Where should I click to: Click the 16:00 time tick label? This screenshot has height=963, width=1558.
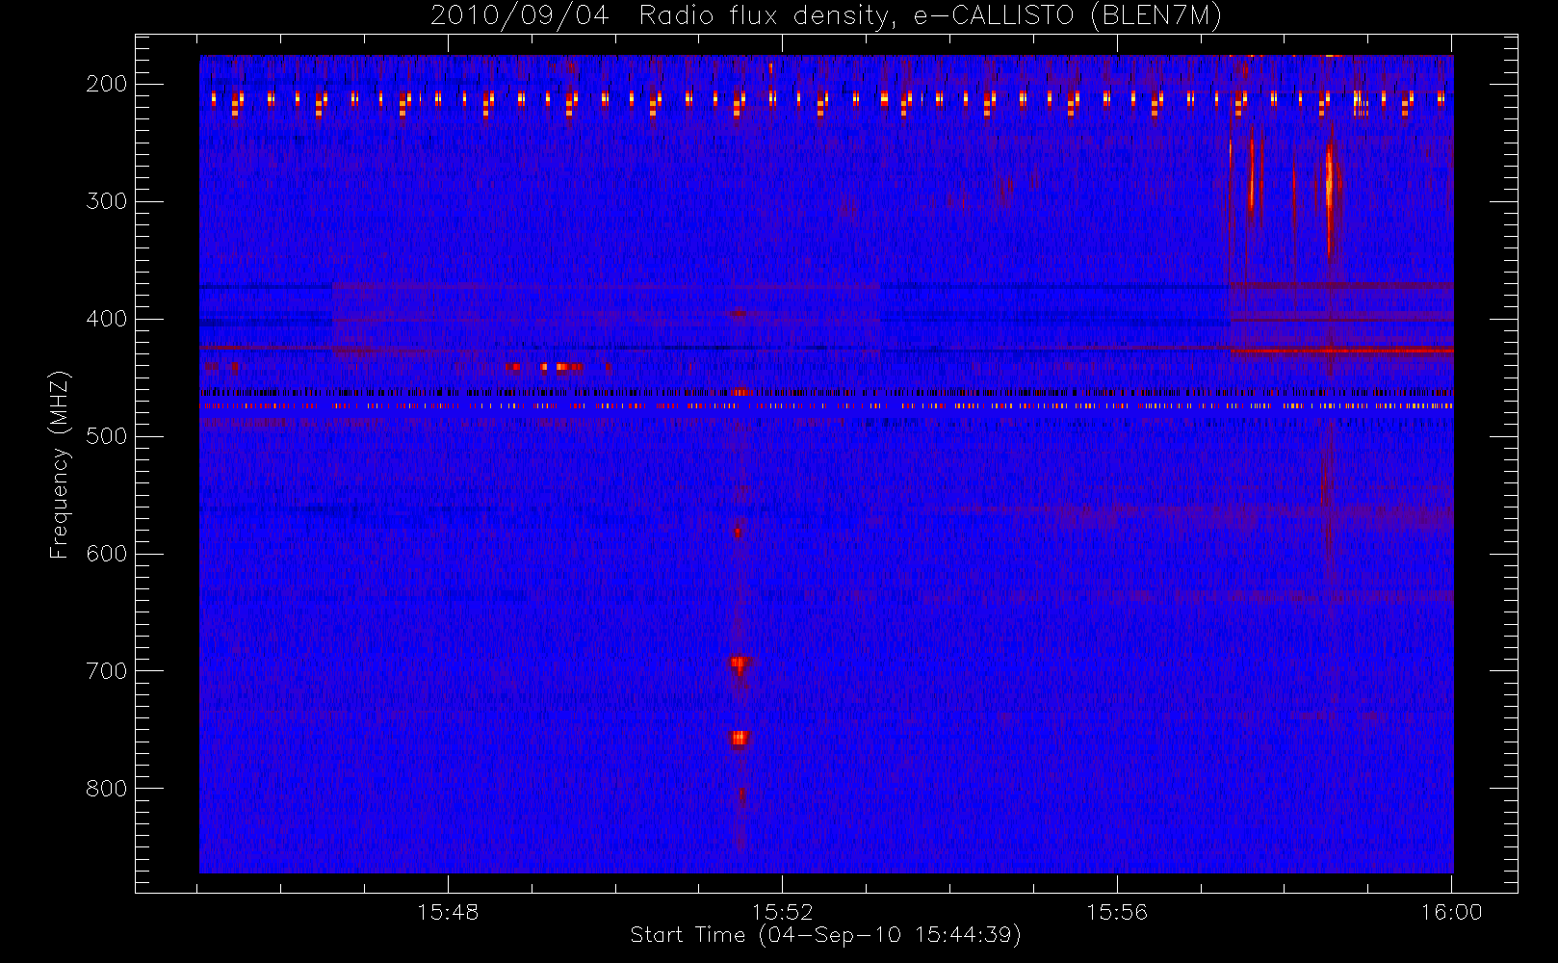(x=1451, y=912)
